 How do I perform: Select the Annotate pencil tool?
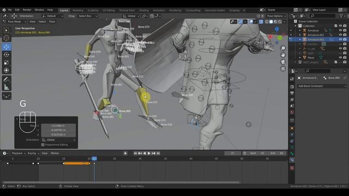7,79
